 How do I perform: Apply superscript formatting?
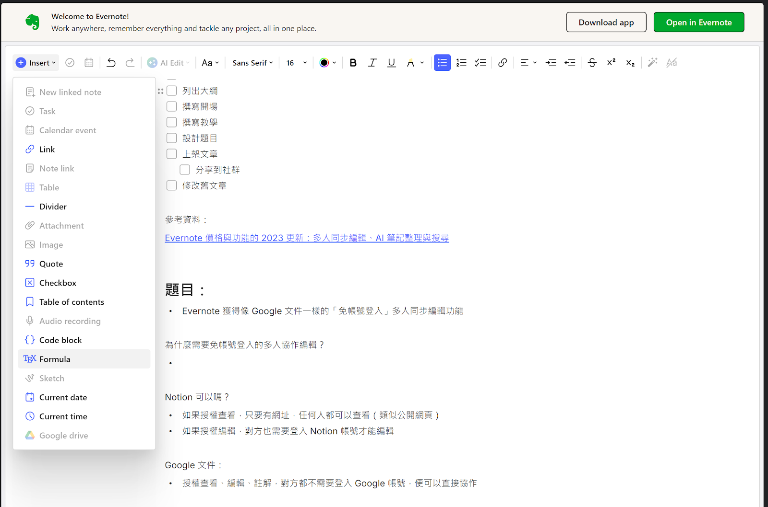pyautogui.click(x=611, y=62)
